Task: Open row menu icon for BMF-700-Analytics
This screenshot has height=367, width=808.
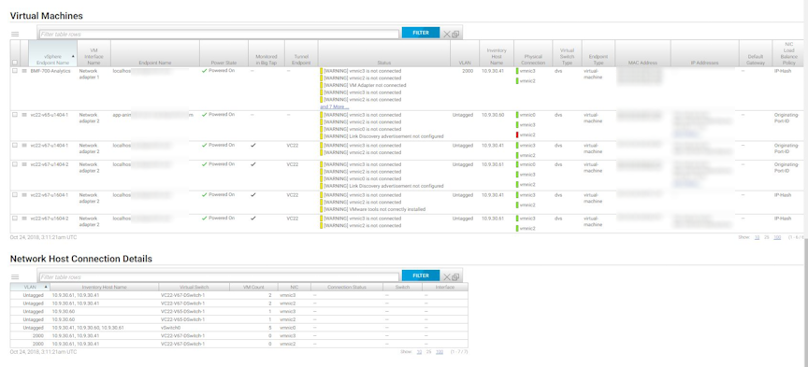Action: pyautogui.click(x=24, y=71)
